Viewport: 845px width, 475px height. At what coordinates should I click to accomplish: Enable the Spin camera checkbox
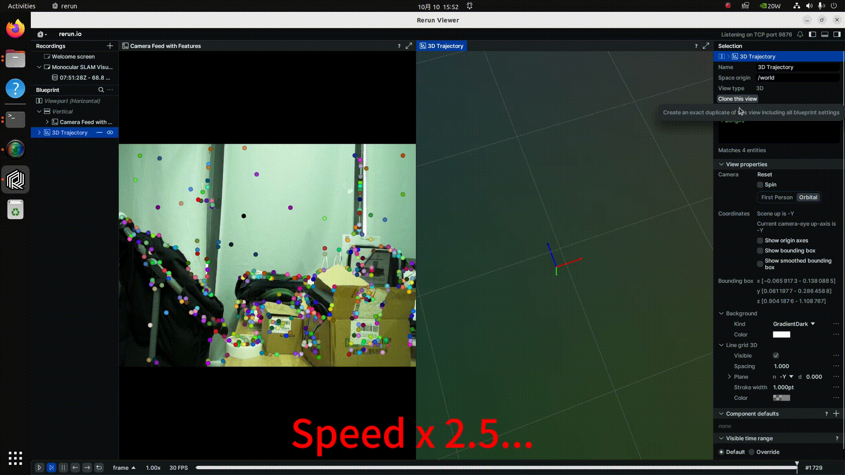tap(760, 185)
